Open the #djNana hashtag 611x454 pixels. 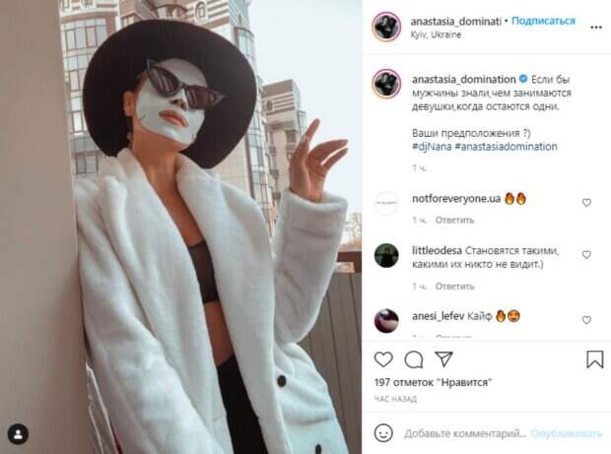432,147
